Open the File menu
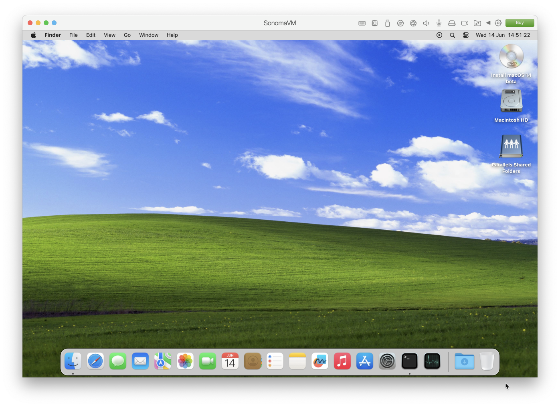Image resolution: width=560 pixels, height=407 pixels. [73, 35]
